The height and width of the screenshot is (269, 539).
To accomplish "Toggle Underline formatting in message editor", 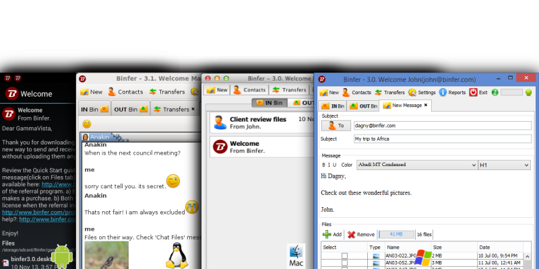I will pos(334,165).
